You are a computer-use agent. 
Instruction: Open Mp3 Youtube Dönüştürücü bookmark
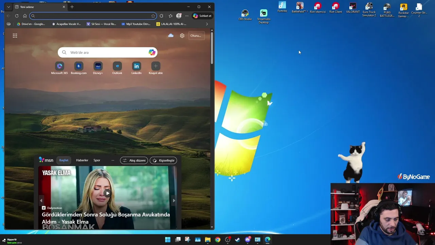[x=136, y=24]
